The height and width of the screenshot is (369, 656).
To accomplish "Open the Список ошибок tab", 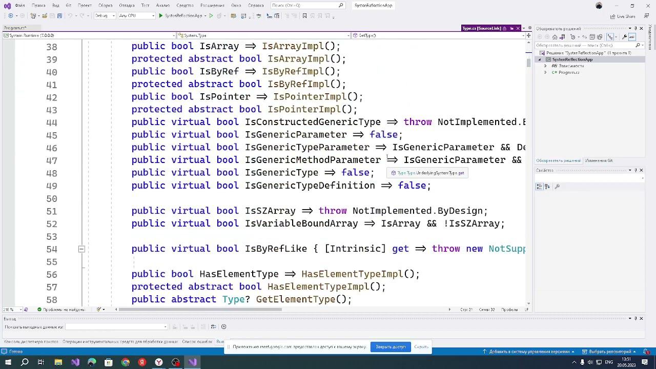I will 197,341.
